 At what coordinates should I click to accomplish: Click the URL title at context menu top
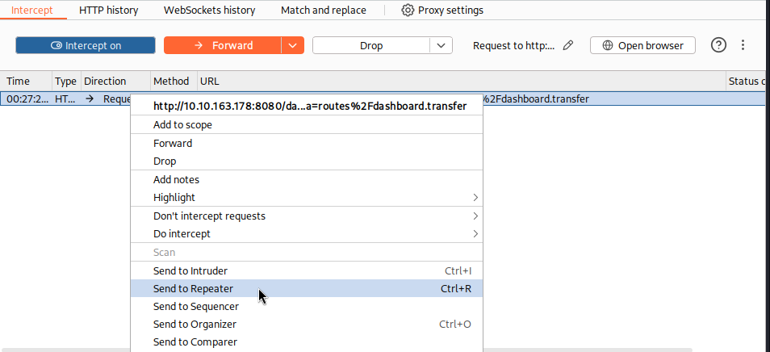coord(310,106)
